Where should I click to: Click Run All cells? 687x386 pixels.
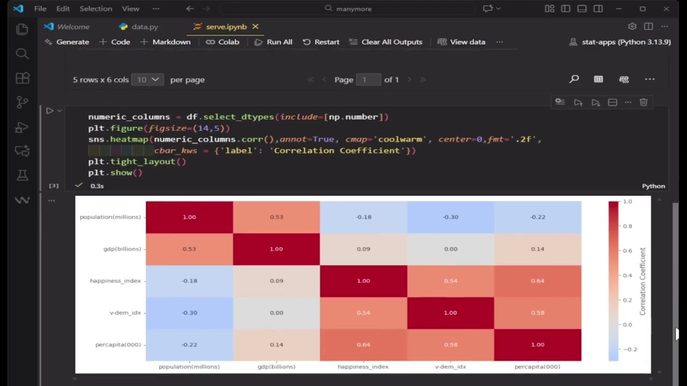click(x=273, y=42)
